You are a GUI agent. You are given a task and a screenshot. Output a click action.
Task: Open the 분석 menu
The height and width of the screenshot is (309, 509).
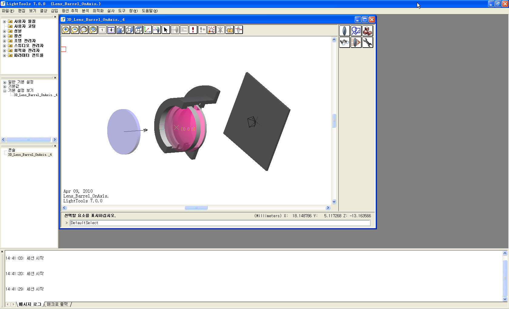pyautogui.click(x=85, y=11)
